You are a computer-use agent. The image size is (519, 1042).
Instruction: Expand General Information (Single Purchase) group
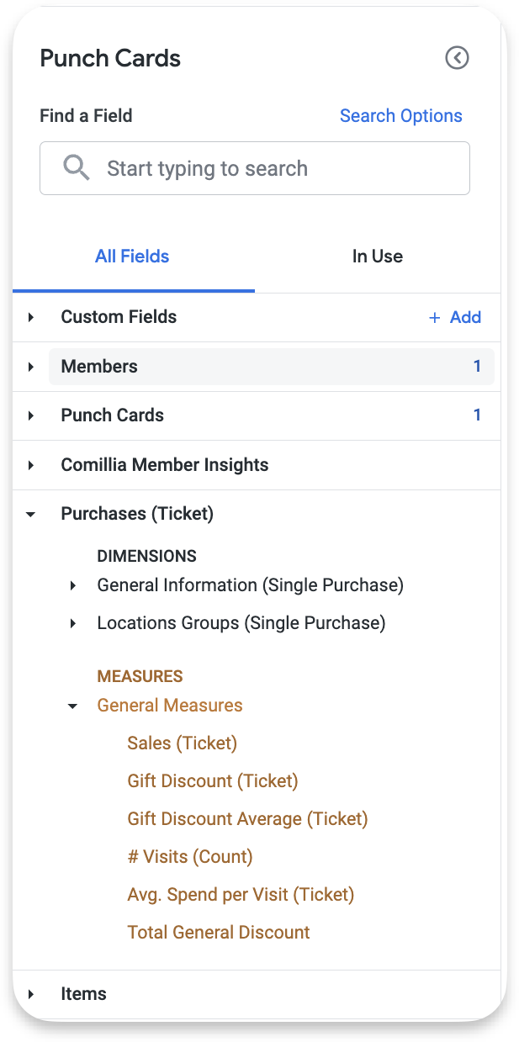[73, 585]
